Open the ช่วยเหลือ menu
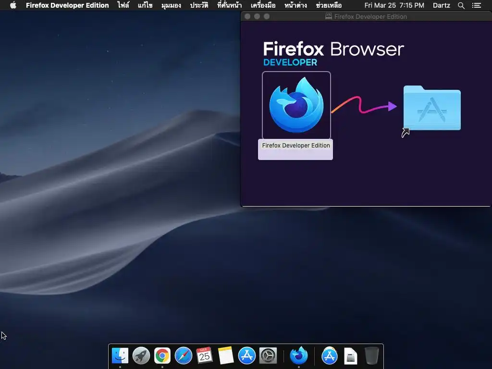Screen dimensions: 492x369 pos(329,5)
